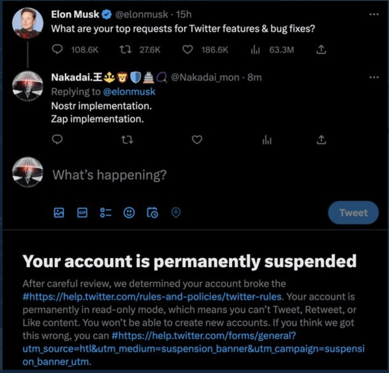Insert a GIF into the tweet

(82, 213)
